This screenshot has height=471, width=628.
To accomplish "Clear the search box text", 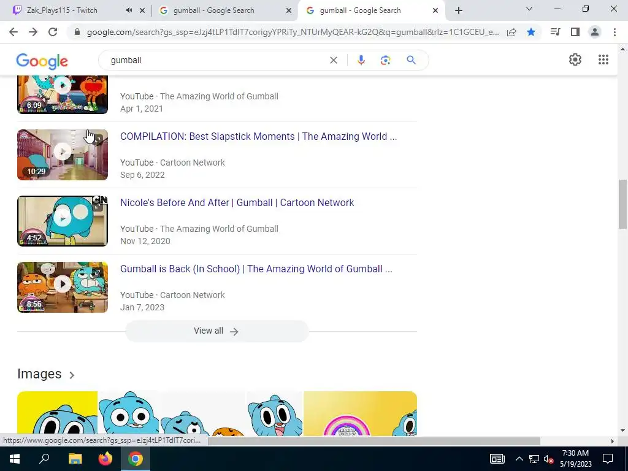I will [x=333, y=60].
